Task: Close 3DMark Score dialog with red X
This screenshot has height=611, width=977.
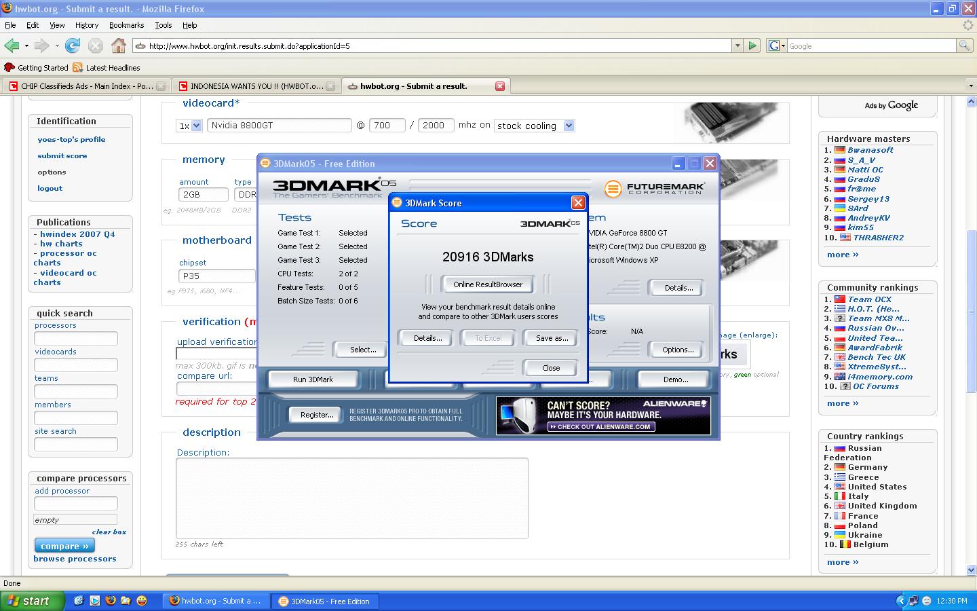Action: point(578,202)
